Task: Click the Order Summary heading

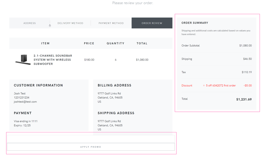Action: (195, 23)
